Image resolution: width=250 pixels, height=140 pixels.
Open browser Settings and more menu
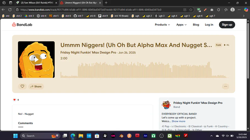239,10
